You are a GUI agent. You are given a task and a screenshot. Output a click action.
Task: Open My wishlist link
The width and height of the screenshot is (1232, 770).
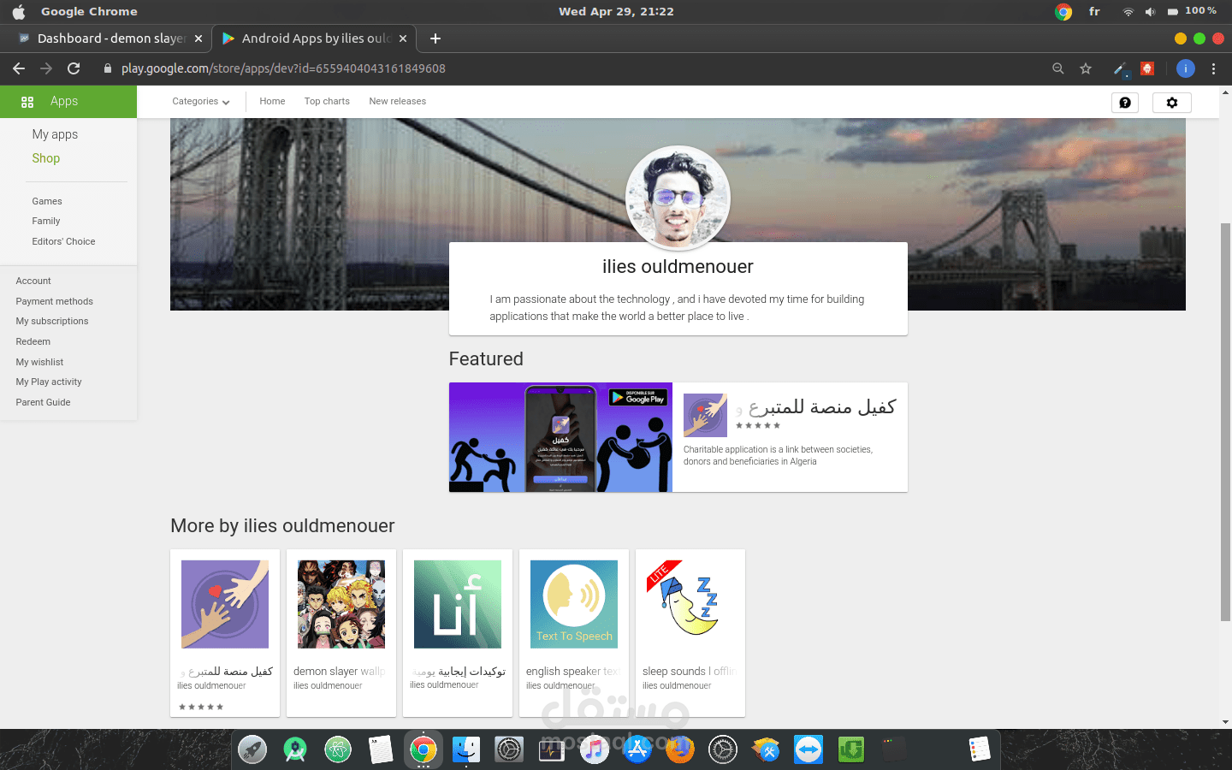pyautogui.click(x=39, y=362)
